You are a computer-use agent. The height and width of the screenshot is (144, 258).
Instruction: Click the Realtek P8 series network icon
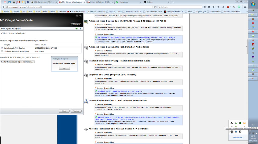(86, 101)
